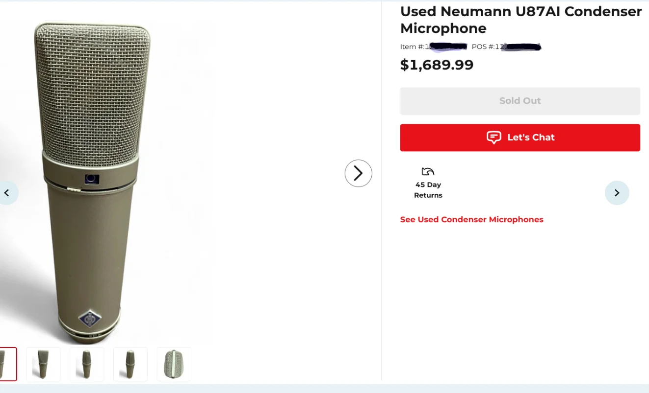The height and width of the screenshot is (393, 649).
Task: Start a chat via the Let's Chat text
Action: 531,138
